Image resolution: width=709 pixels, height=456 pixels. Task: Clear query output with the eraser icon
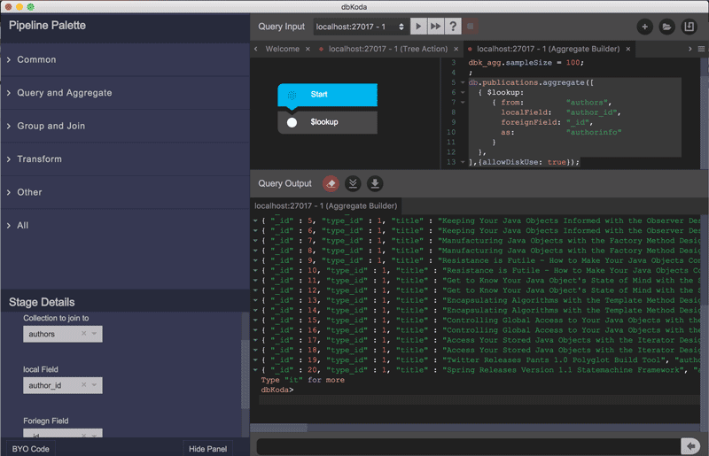click(331, 183)
